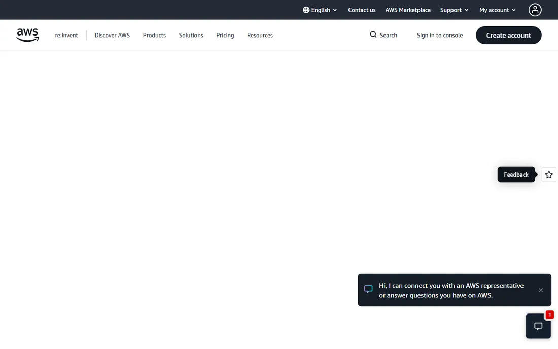Open the Discover AWS menu
The width and height of the screenshot is (558, 349).
click(112, 35)
